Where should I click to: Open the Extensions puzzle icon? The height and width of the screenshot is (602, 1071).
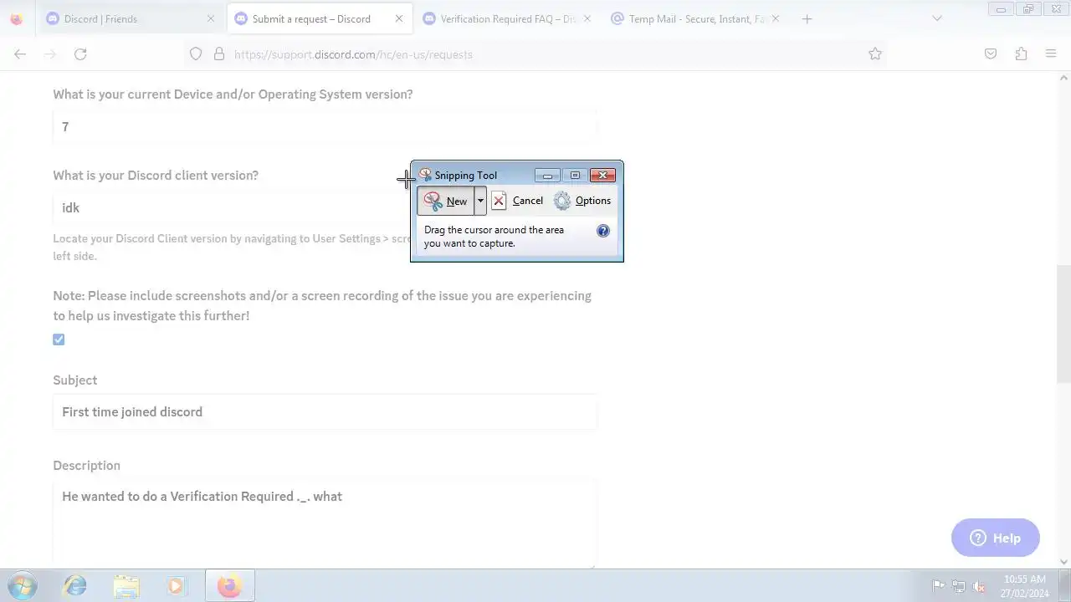1021,54
